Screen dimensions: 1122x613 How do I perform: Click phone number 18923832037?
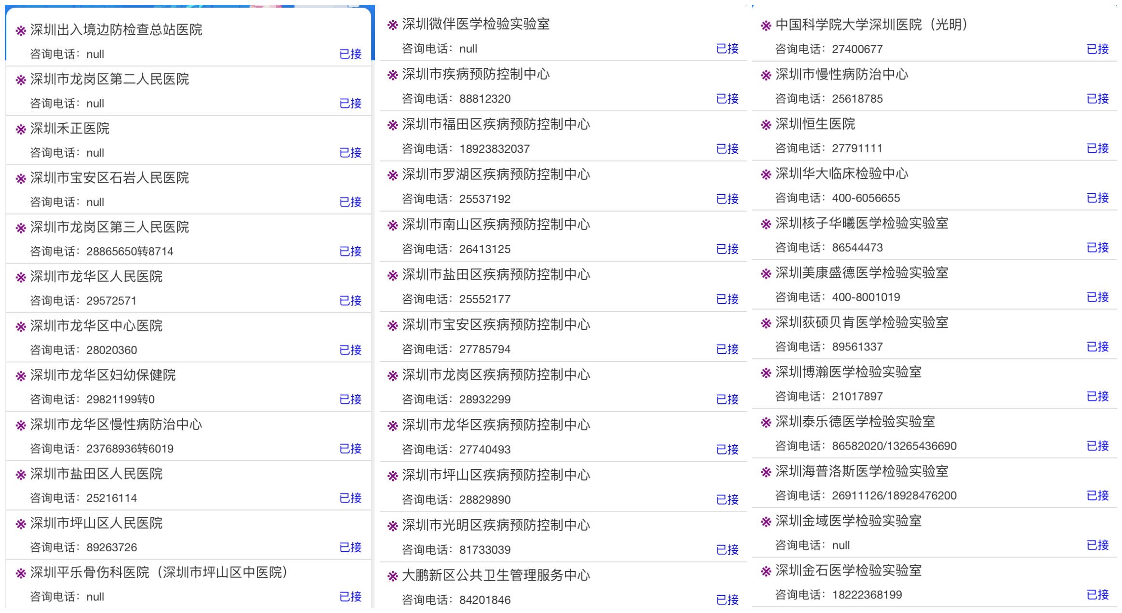coord(494,149)
